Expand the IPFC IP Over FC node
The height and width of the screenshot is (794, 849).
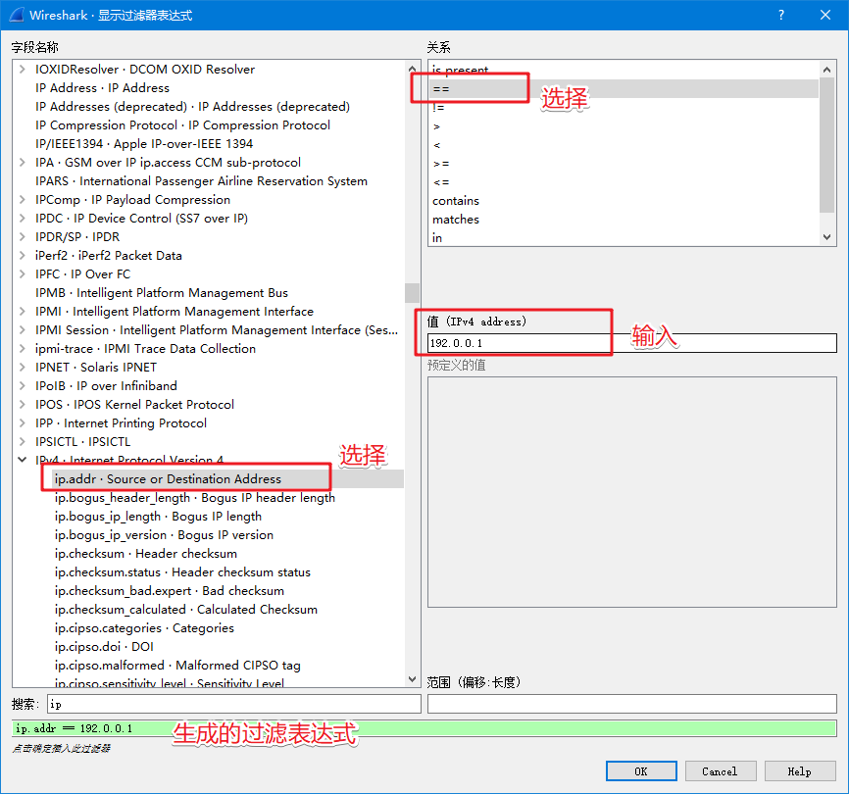23,274
